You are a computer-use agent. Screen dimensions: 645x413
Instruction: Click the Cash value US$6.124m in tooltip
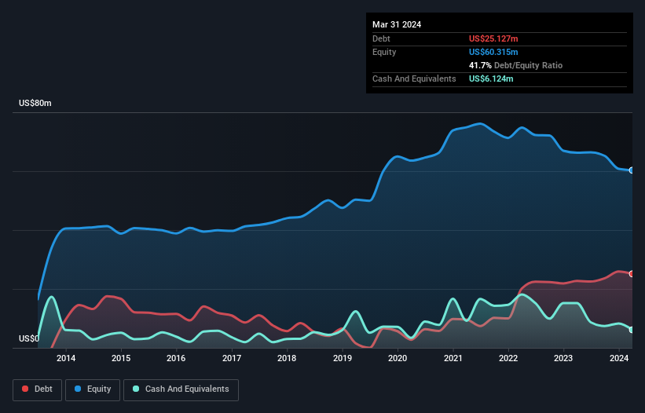pyautogui.click(x=491, y=79)
